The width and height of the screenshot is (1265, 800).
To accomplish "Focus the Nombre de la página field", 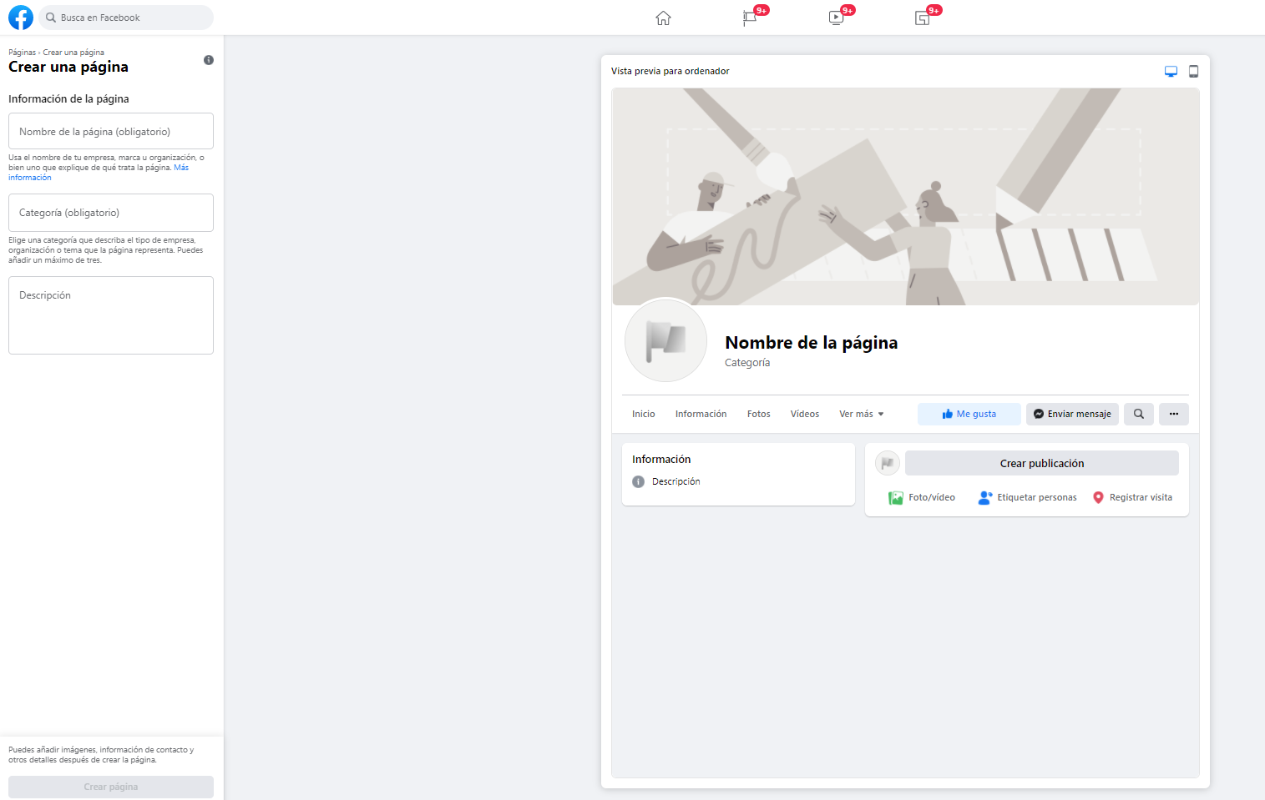I will point(111,132).
